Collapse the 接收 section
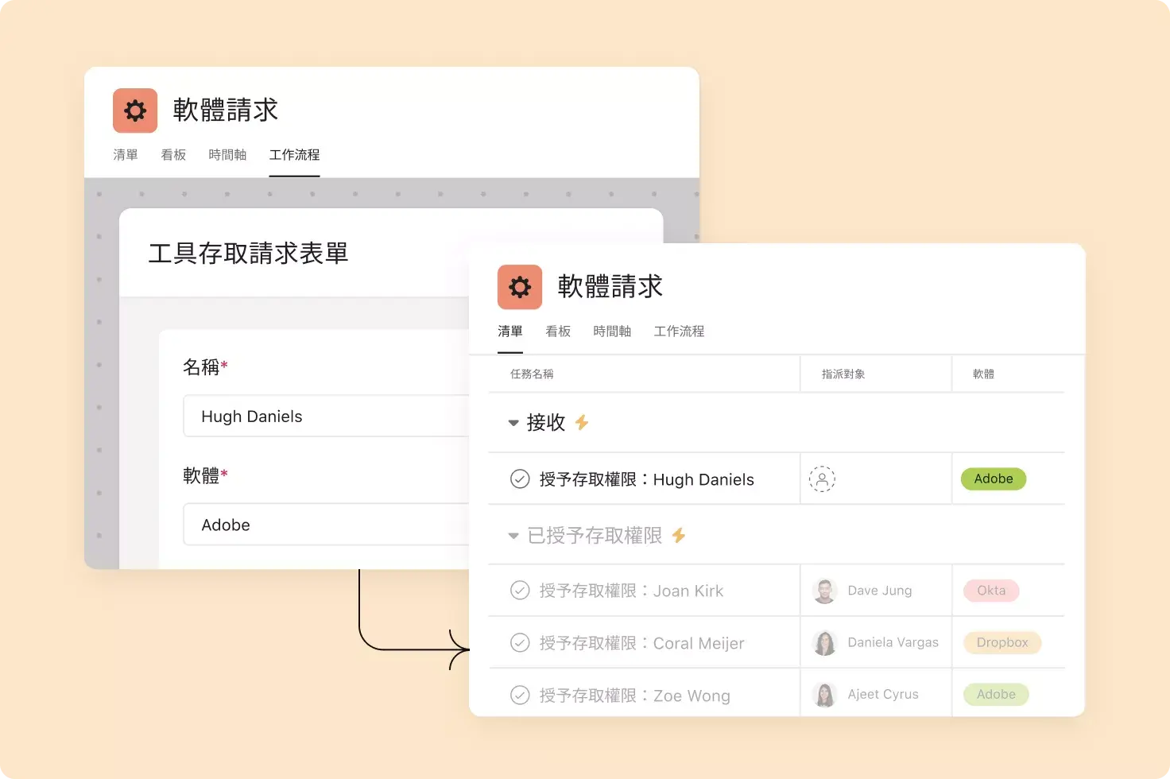 pos(513,423)
